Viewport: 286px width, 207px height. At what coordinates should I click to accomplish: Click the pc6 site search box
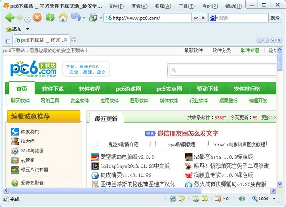click(x=224, y=70)
